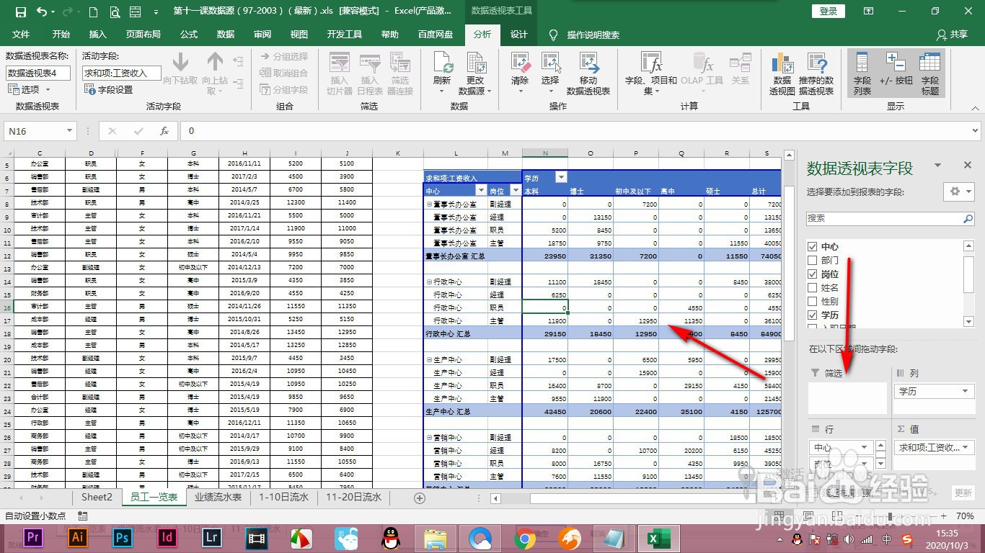985x553 pixels.
Task: Open Photoshop from the taskbar
Action: 122,537
